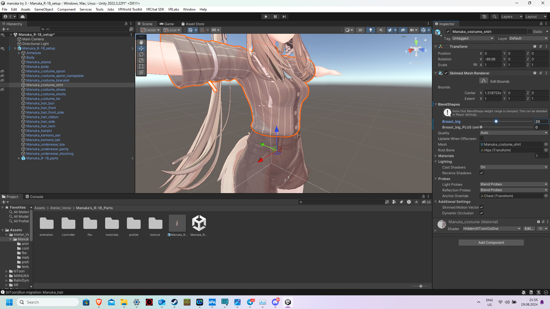Switch to the Game tab
Viewport: 550px width, 309px height.
(167, 24)
